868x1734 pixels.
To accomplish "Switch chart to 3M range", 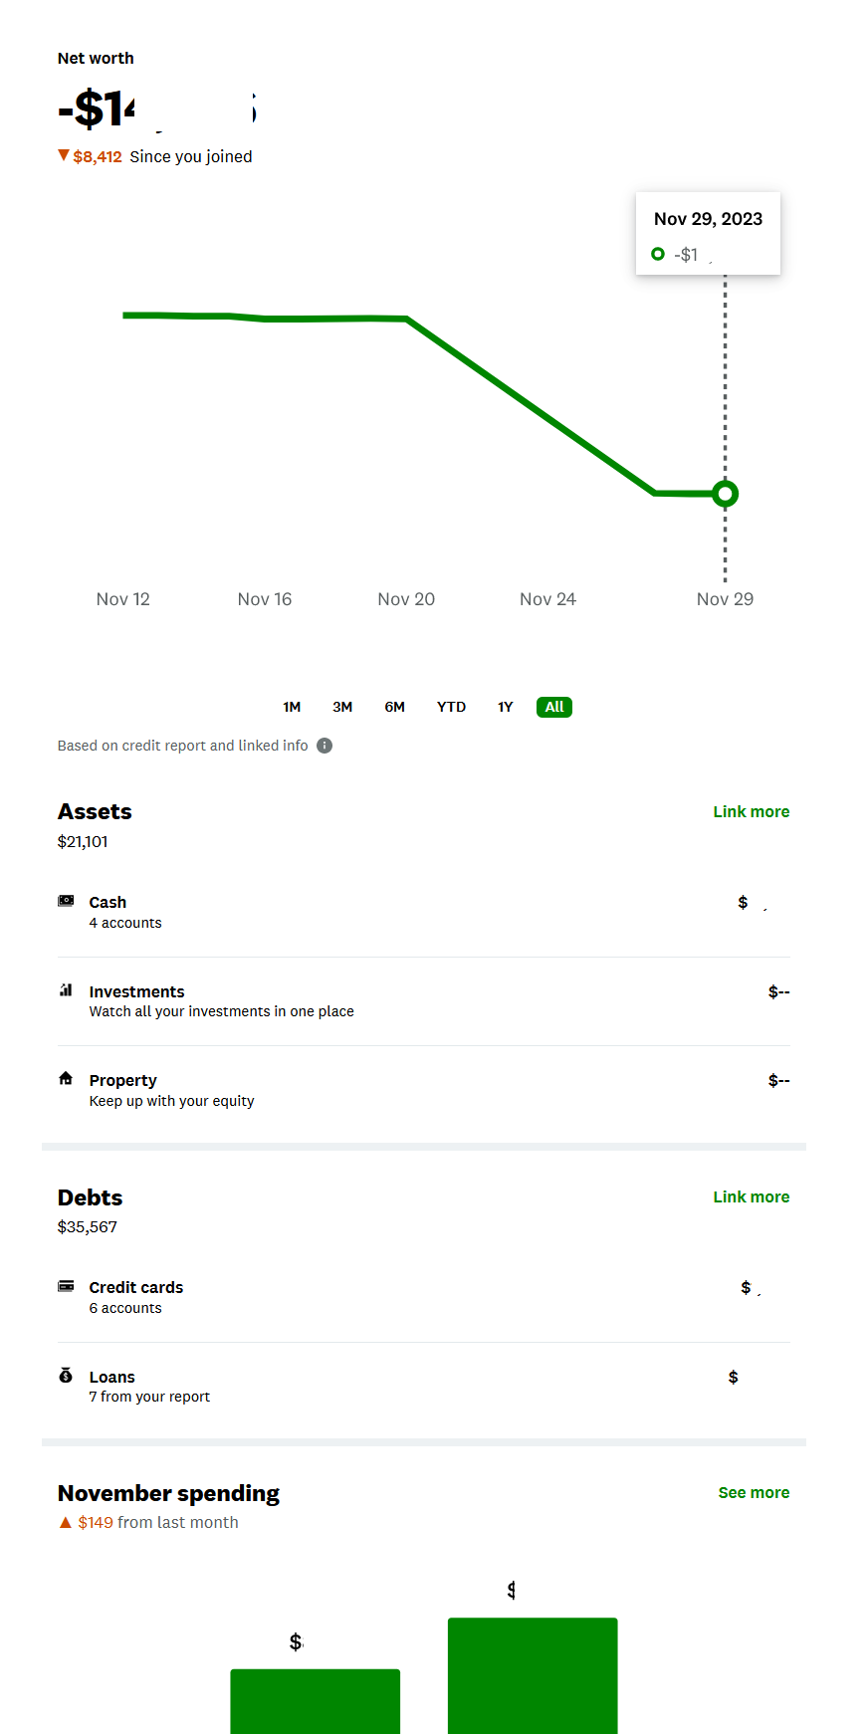I will (x=342, y=707).
